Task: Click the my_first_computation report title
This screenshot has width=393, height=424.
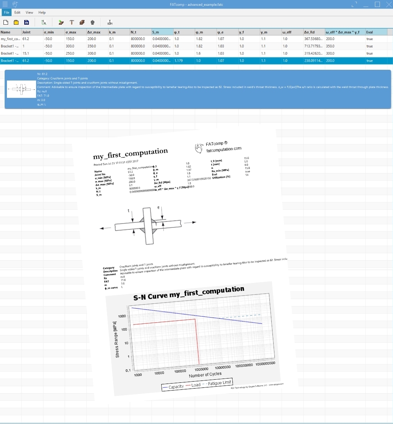Action: coord(130,154)
